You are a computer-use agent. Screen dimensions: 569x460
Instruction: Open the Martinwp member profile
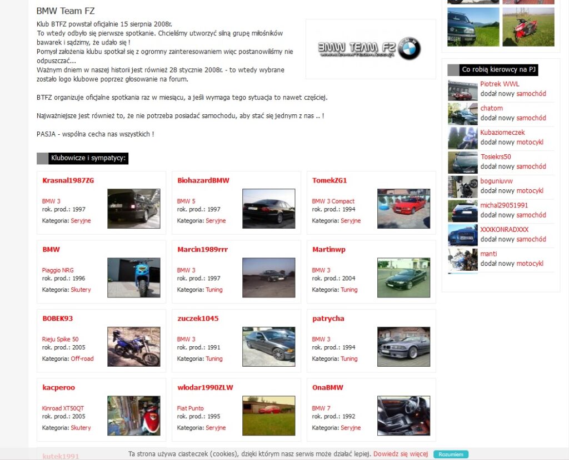(329, 249)
